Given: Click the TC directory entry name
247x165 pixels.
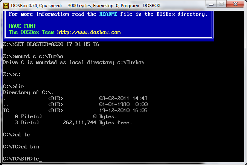Looking at the screenshot, I should pos(6,110).
